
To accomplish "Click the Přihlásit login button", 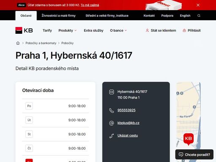I will (192, 30).
